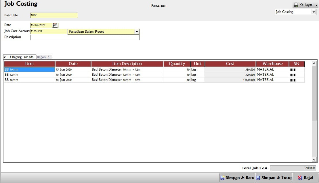Click serial number barcode icon for BB 16mm
This screenshot has height=183, width=319.
point(293,80)
